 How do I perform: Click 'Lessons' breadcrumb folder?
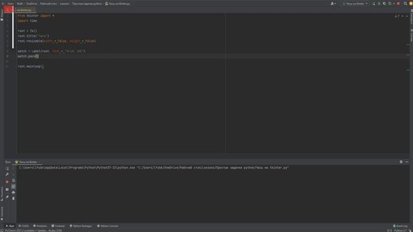point(65,4)
